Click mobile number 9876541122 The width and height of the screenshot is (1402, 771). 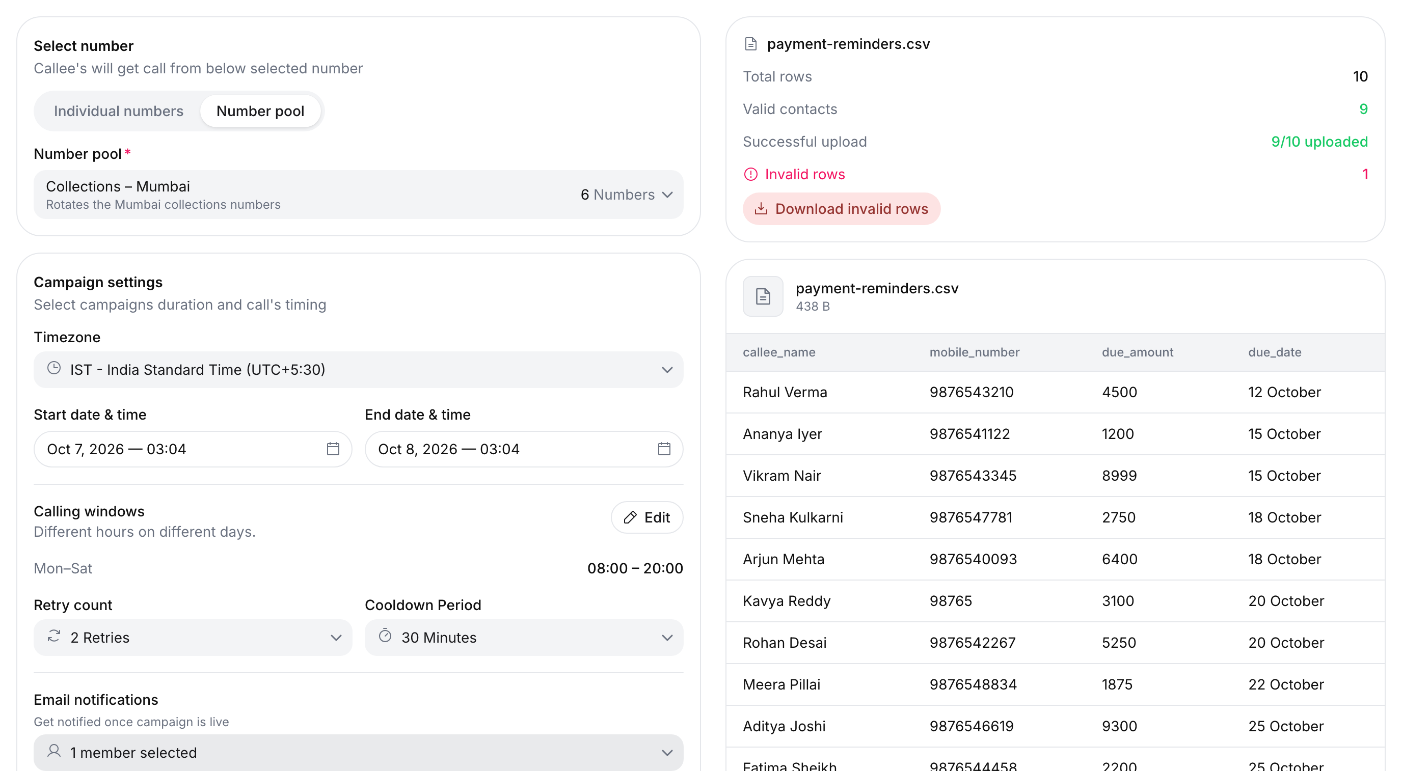tap(969, 434)
